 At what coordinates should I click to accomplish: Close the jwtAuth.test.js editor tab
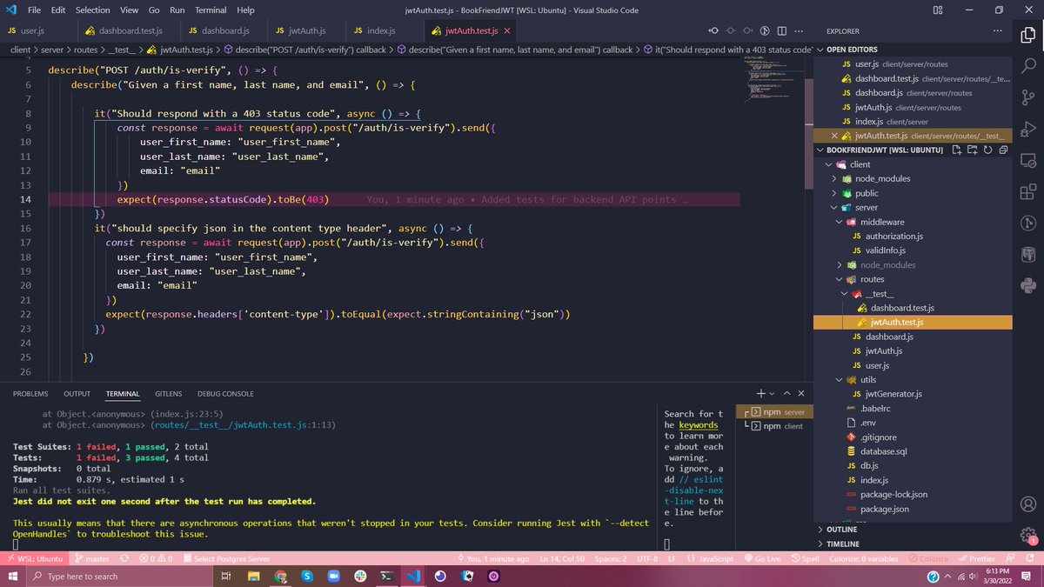pyautogui.click(x=507, y=30)
